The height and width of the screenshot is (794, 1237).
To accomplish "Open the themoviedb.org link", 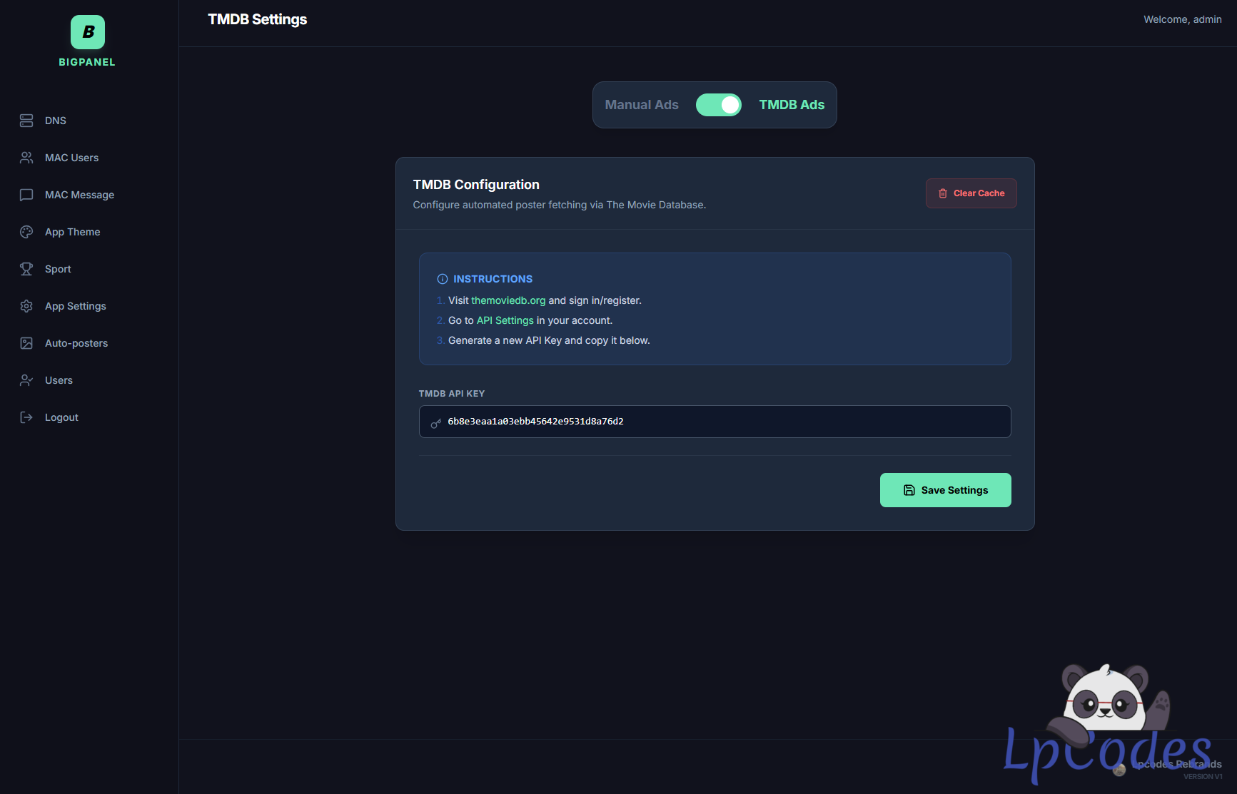I will point(508,300).
